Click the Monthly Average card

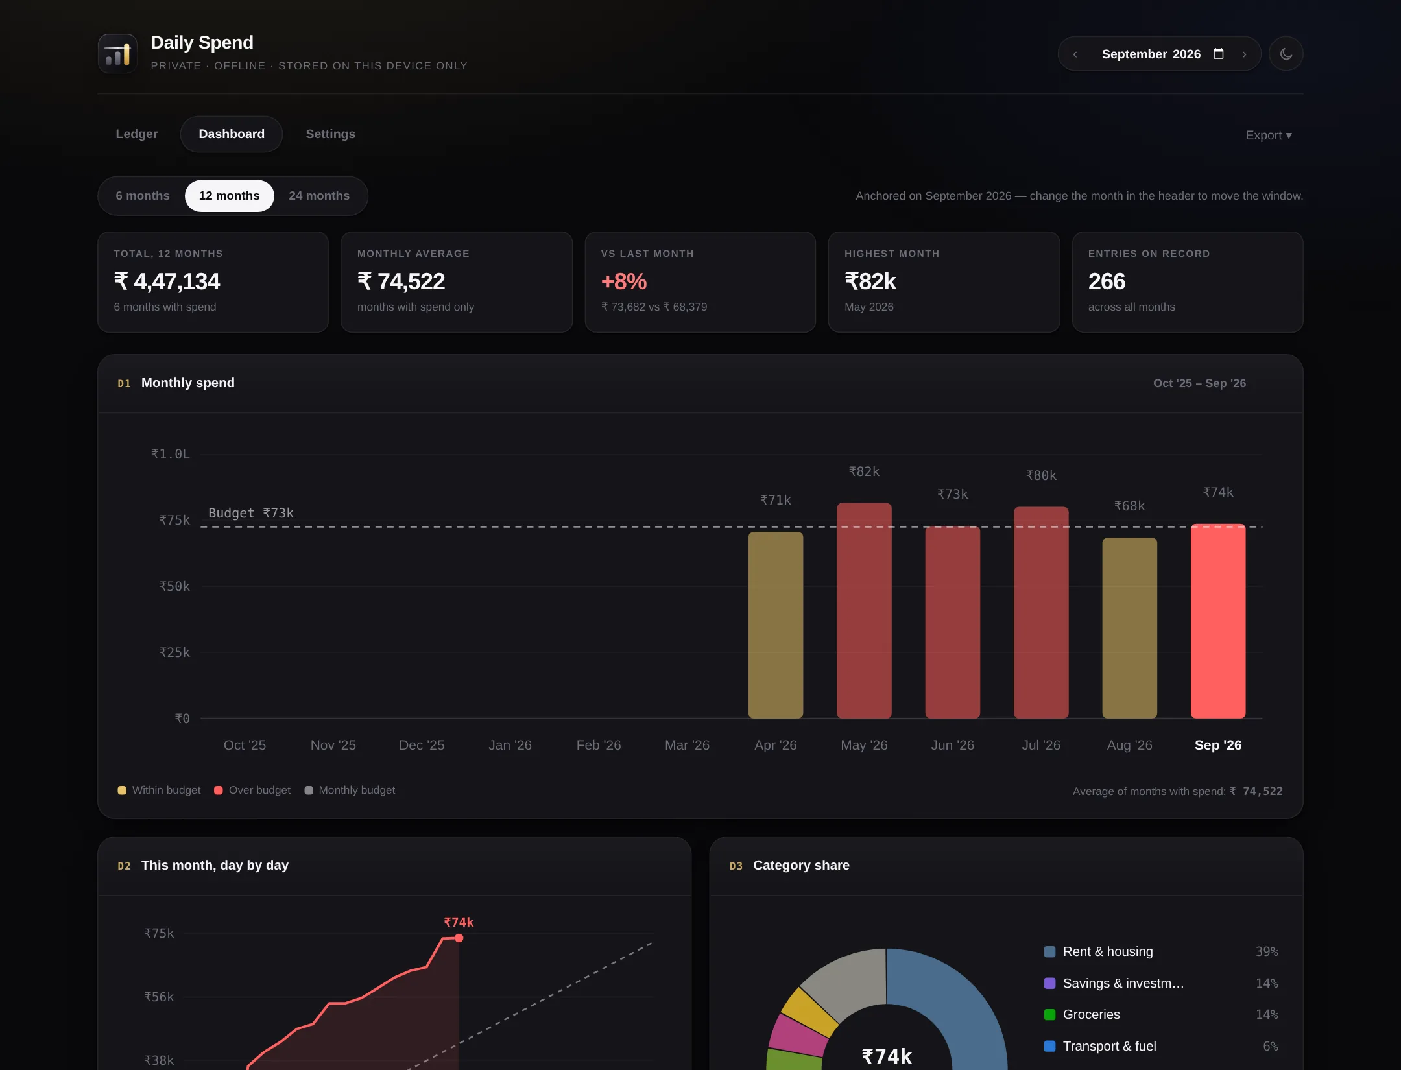pyautogui.click(x=457, y=282)
